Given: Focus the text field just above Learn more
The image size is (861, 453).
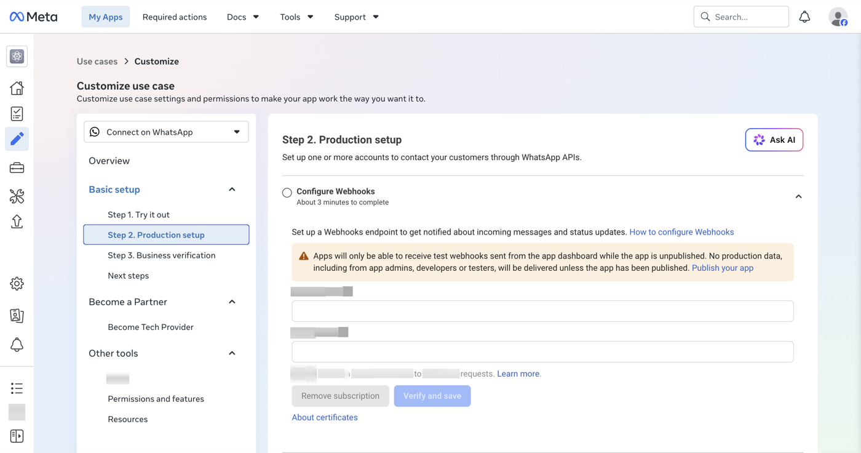Looking at the screenshot, I should click(x=542, y=351).
